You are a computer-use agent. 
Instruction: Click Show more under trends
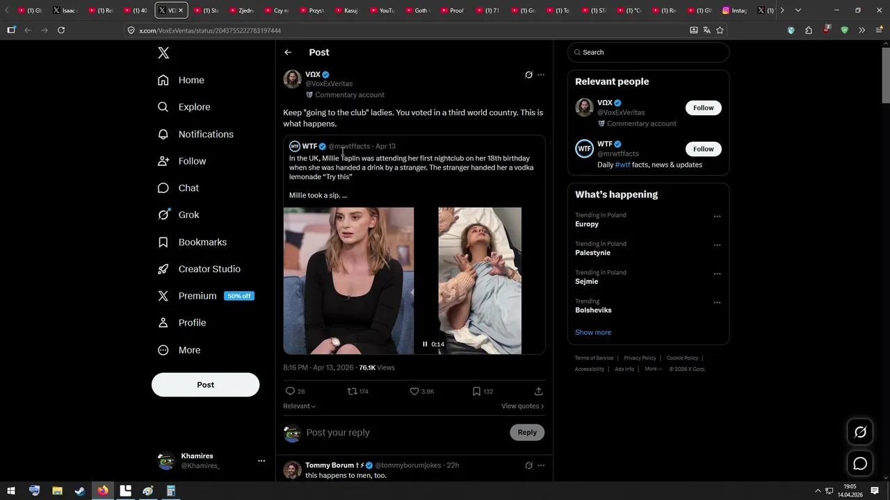coord(593,332)
